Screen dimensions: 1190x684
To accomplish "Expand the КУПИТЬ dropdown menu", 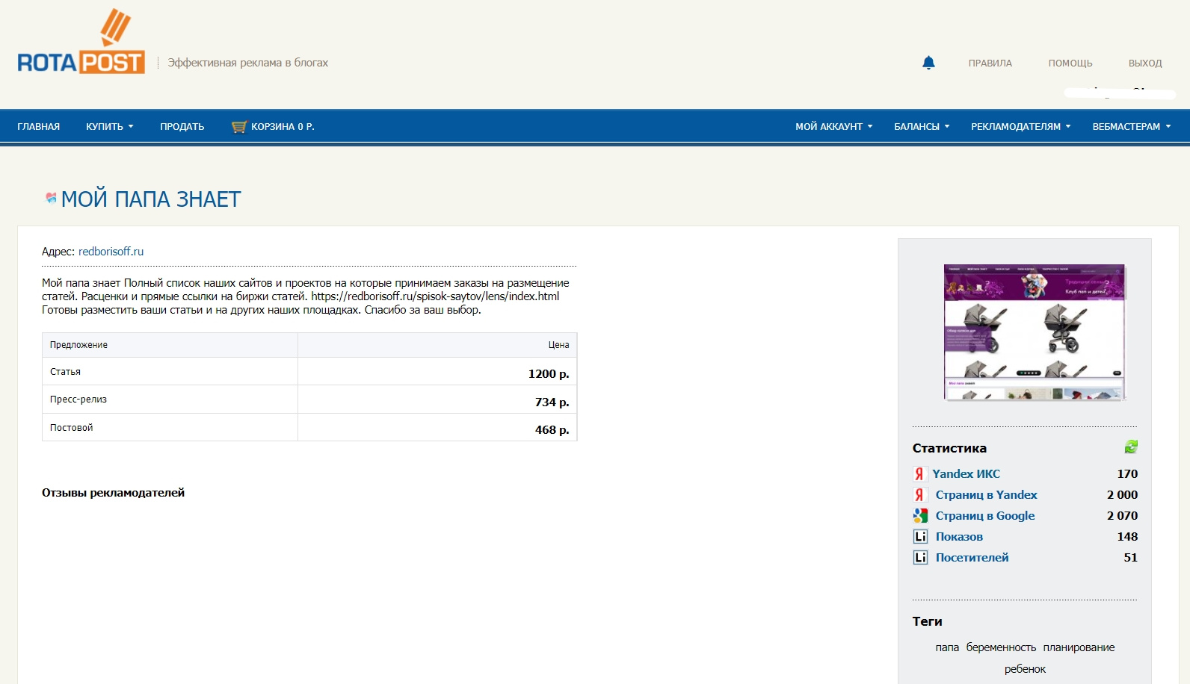I will tap(109, 127).
